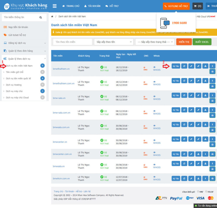Click the search magnifier icon in sidebar

tap(41, 17)
